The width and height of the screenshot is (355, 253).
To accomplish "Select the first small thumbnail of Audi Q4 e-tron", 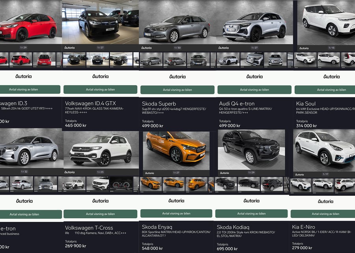I will [x=228, y=60].
